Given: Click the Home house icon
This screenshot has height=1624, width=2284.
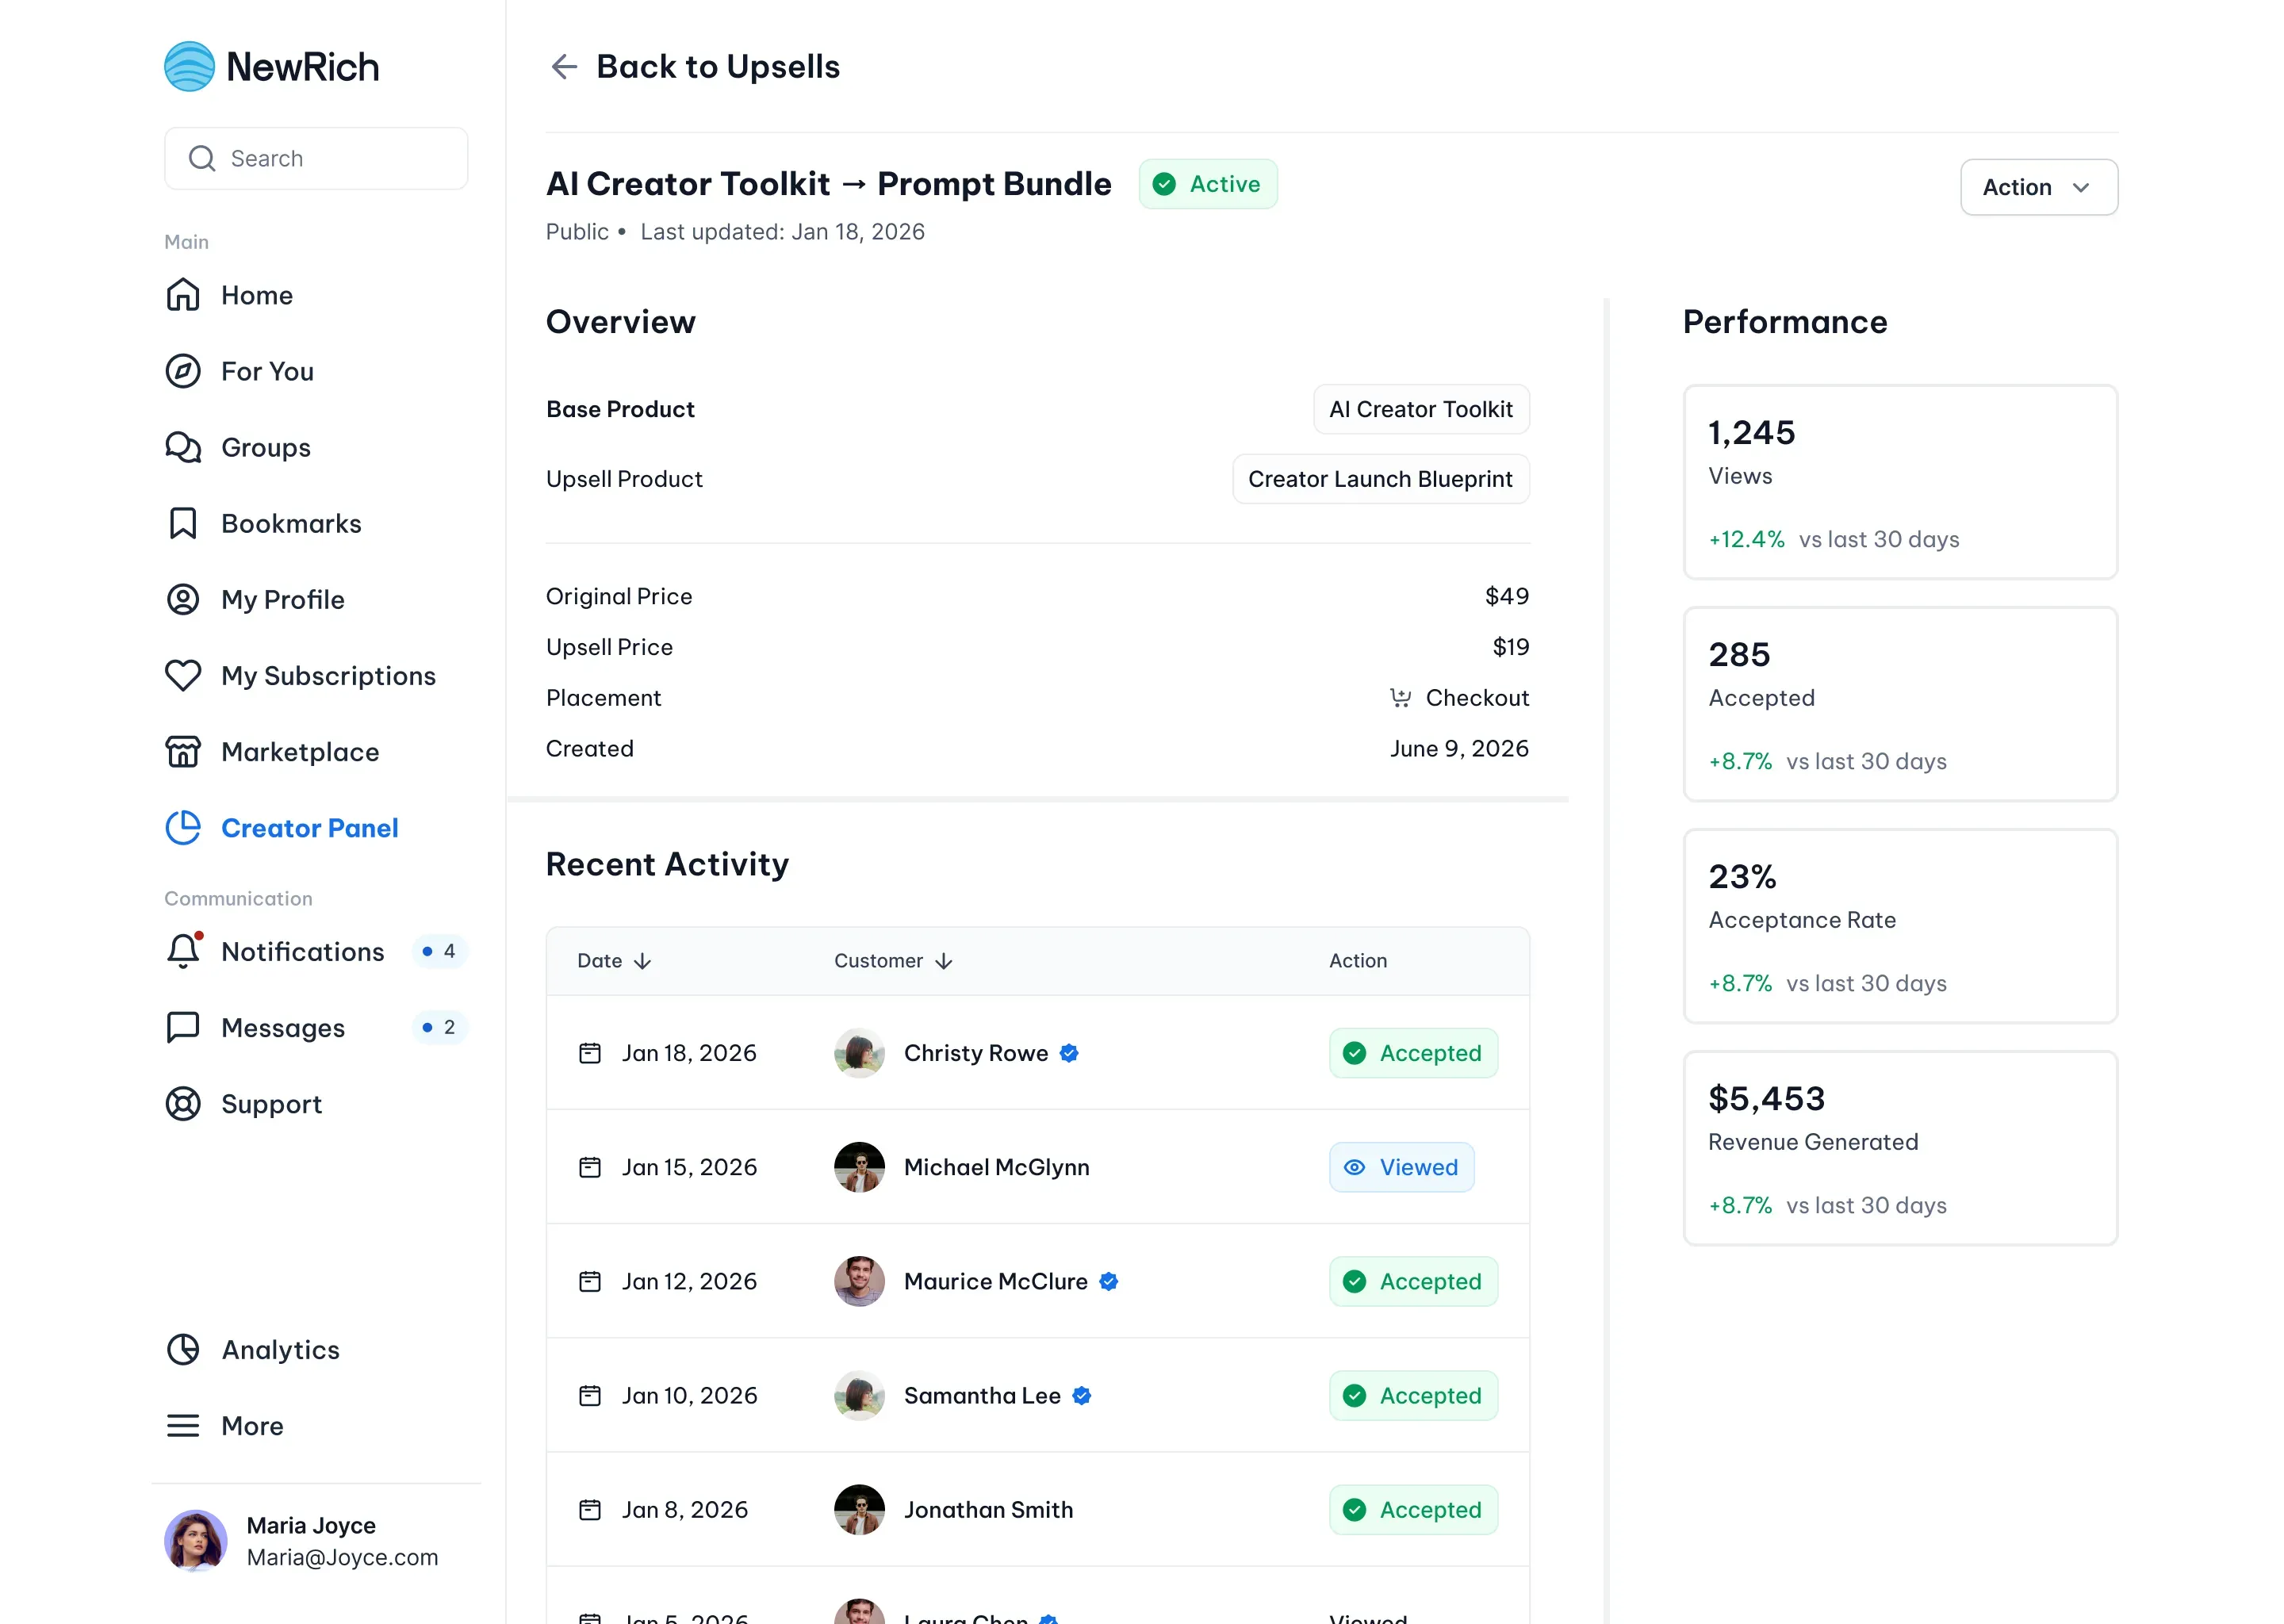Looking at the screenshot, I should tap(183, 295).
